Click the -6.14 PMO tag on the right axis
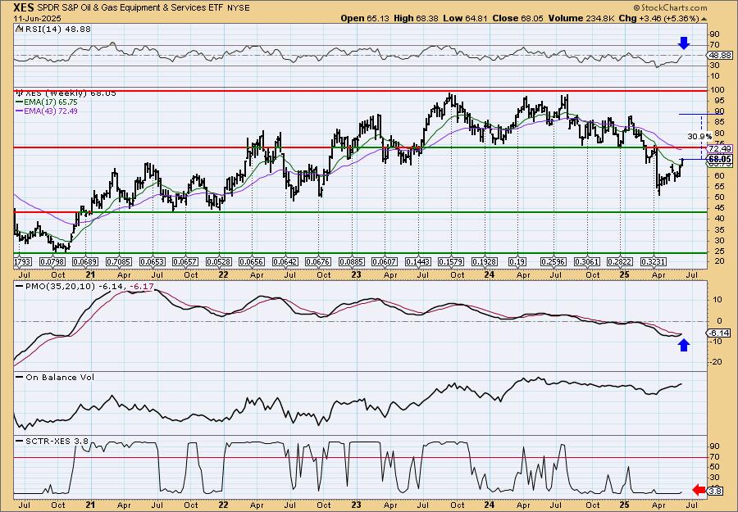The width and height of the screenshot is (738, 512). 720,333
